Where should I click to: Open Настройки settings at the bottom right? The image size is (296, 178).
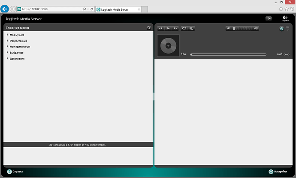coord(271,172)
